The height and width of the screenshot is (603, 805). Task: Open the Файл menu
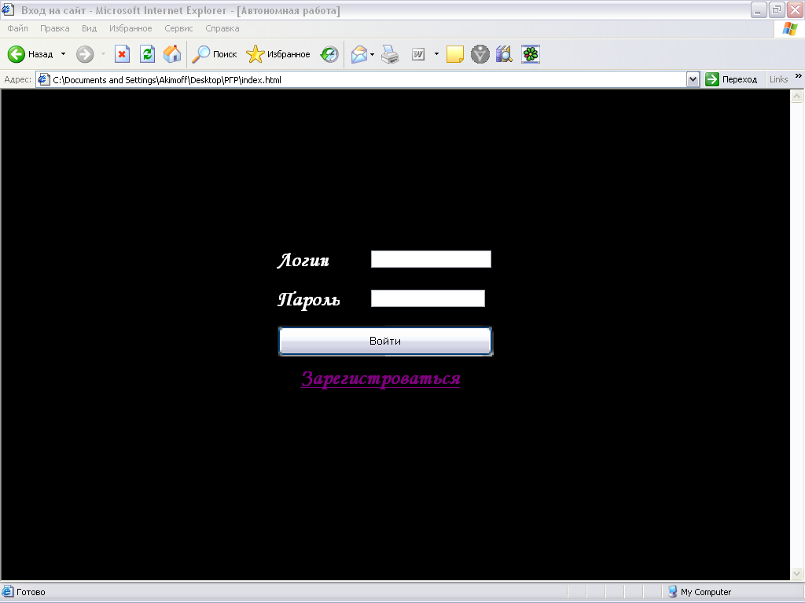(17, 28)
